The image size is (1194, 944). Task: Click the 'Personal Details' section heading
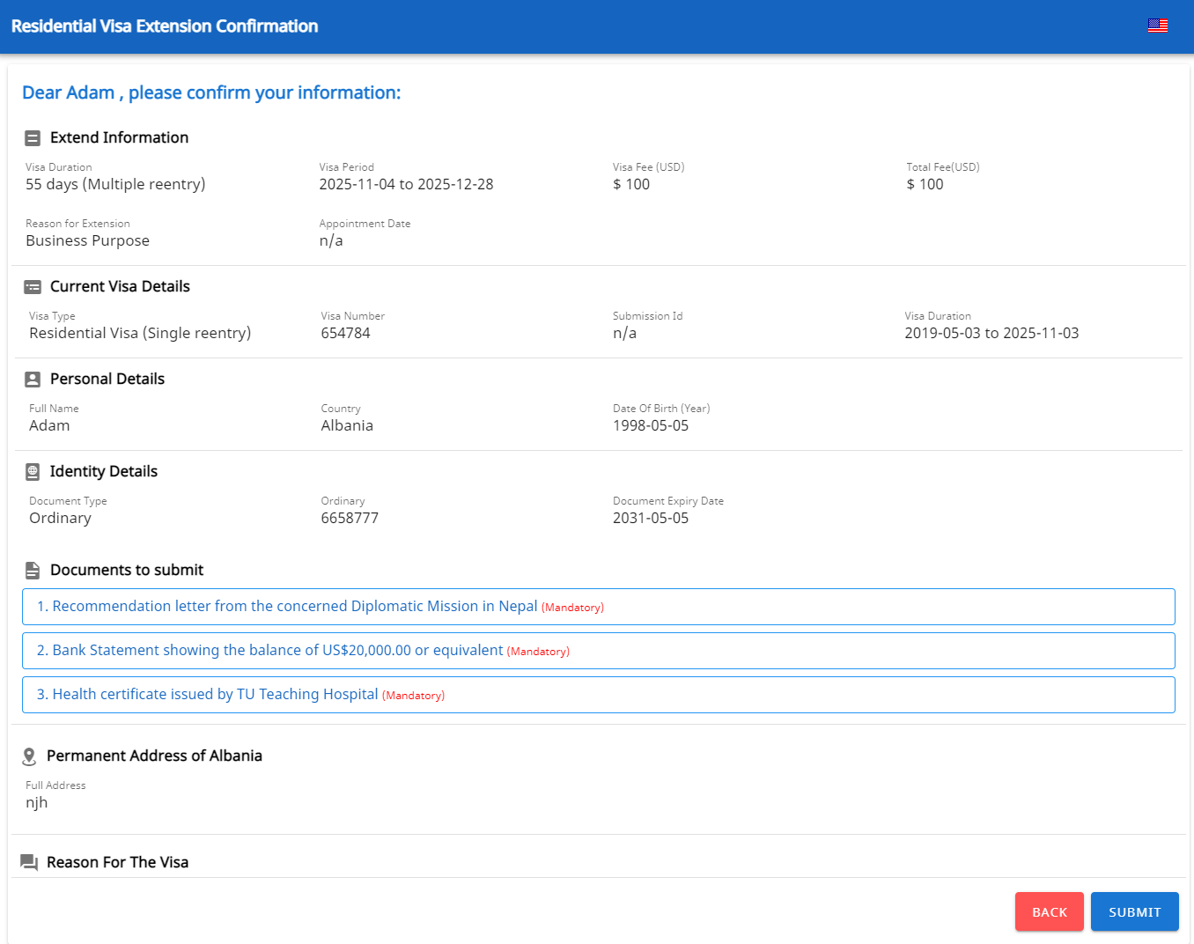(x=107, y=379)
